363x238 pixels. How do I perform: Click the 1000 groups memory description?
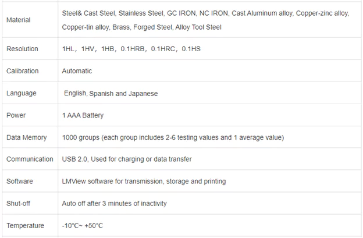point(173,137)
